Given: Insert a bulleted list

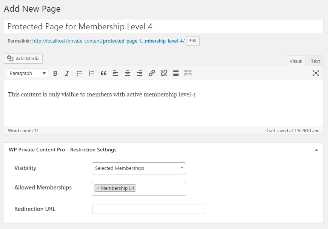Looking at the screenshot, I should click(x=79, y=73).
